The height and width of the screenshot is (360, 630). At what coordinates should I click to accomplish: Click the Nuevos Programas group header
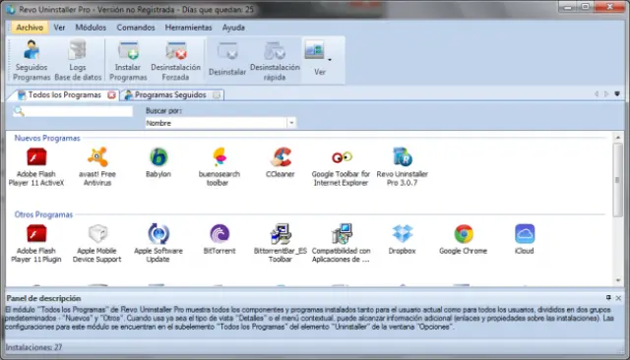tap(47, 138)
